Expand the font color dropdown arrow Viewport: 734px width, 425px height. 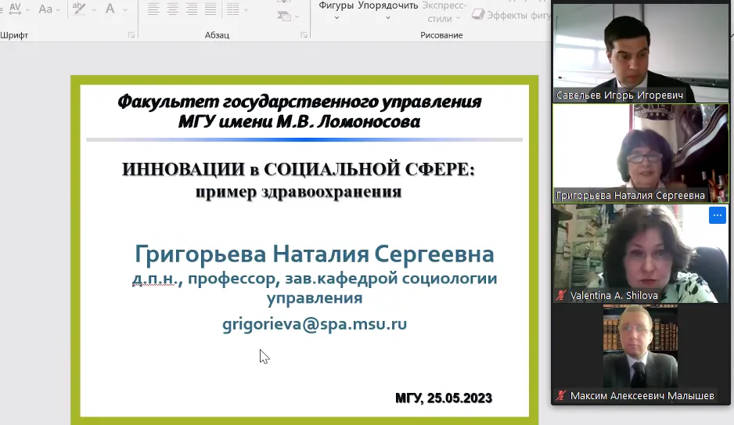tap(125, 9)
